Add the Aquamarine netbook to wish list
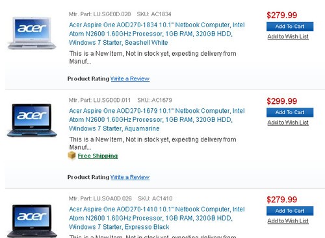 pyautogui.click(x=288, y=123)
